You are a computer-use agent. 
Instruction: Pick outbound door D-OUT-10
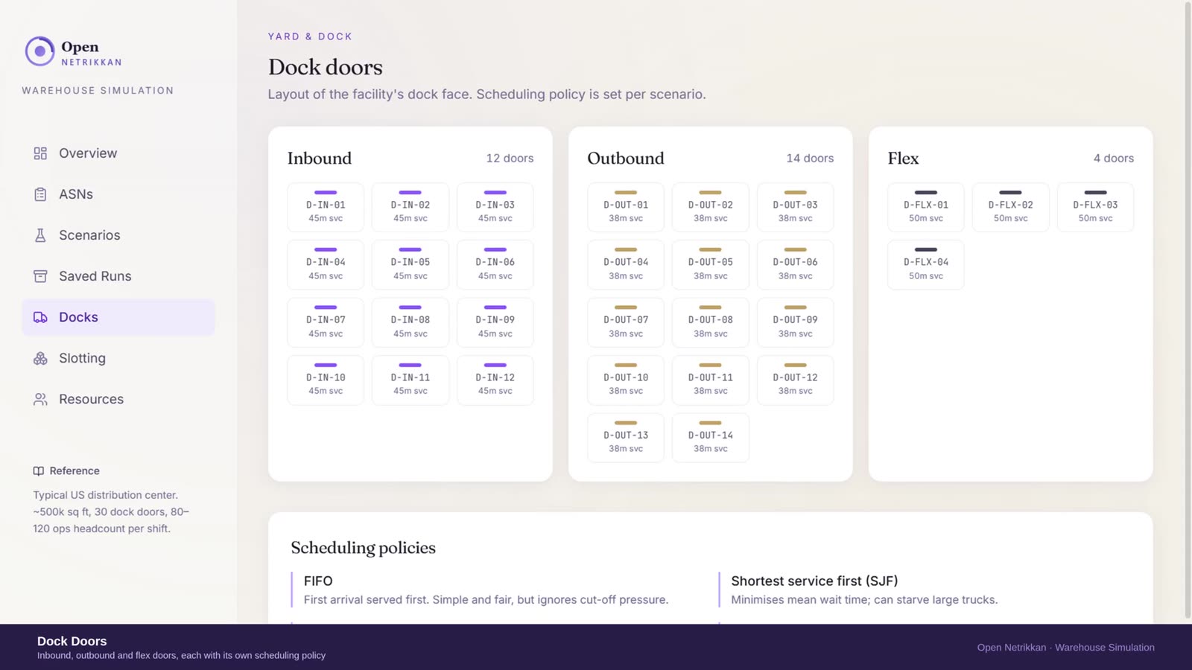tap(626, 380)
